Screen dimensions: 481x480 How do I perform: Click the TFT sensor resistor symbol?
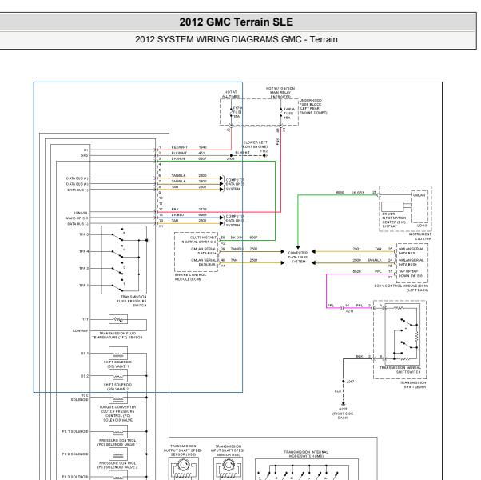118,319
